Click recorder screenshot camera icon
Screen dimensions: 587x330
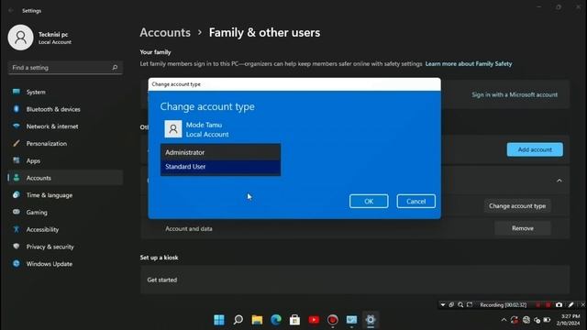pyautogui.click(x=559, y=305)
